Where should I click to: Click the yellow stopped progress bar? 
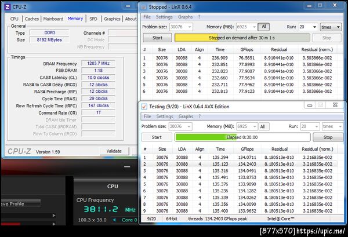point(242,38)
